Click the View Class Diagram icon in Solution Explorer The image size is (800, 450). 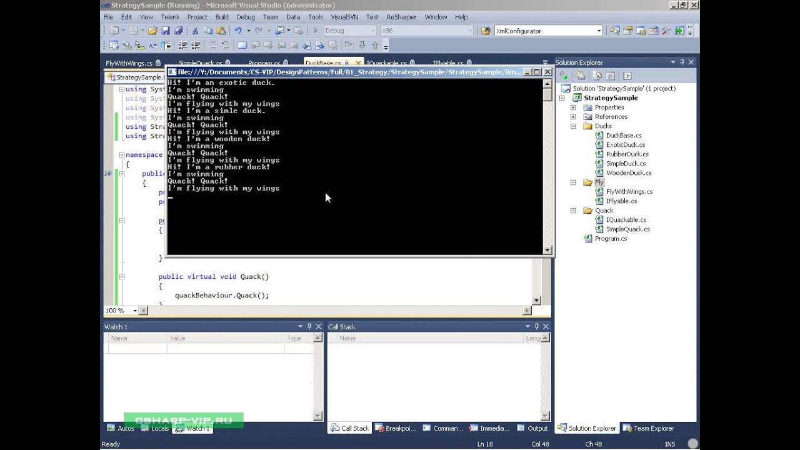pos(627,76)
